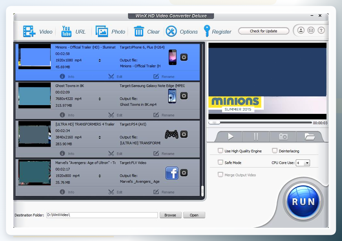Open settings gear for Ghost Towns in 8K
The width and height of the screenshot is (342, 241).
pyautogui.click(x=184, y=96)
